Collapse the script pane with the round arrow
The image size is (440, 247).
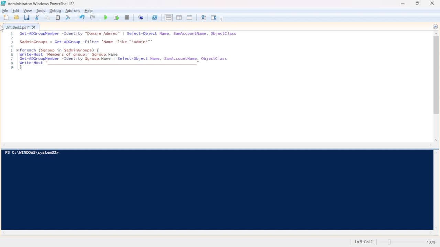[x=435, y=27]
